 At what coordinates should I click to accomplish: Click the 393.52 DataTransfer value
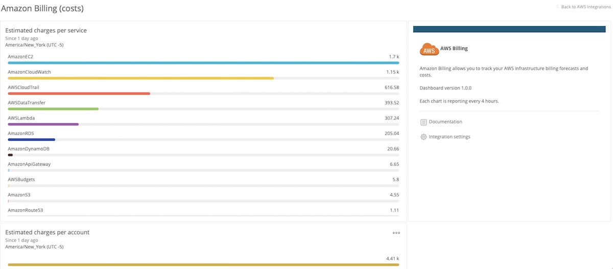392,103
